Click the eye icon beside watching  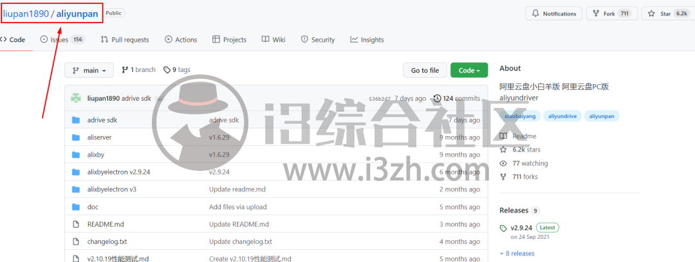(503, 163)
